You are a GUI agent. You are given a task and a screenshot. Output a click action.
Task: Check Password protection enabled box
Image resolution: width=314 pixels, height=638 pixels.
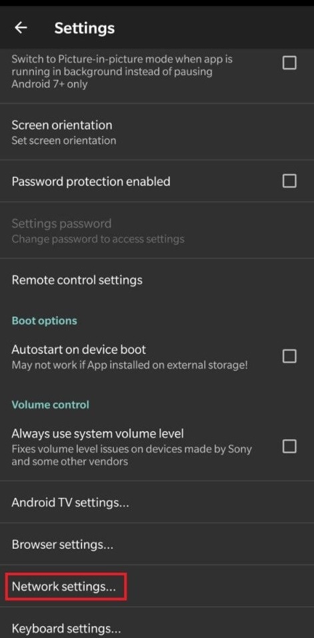[x=289, y=181]
